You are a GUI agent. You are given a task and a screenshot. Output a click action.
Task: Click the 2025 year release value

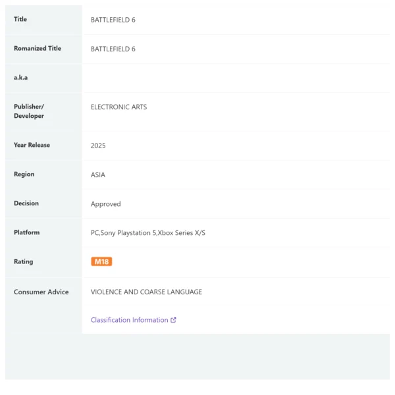pos(98,145)
